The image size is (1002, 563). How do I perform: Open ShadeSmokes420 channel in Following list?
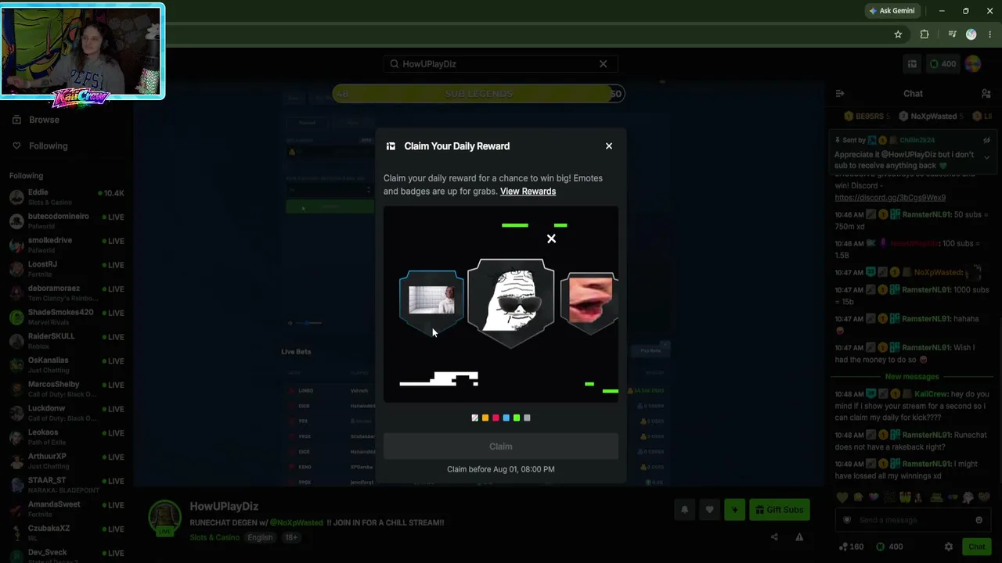click(x=67, y=317)
